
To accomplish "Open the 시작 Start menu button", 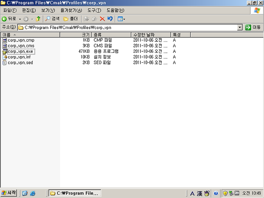I will (x=9, y=193).
